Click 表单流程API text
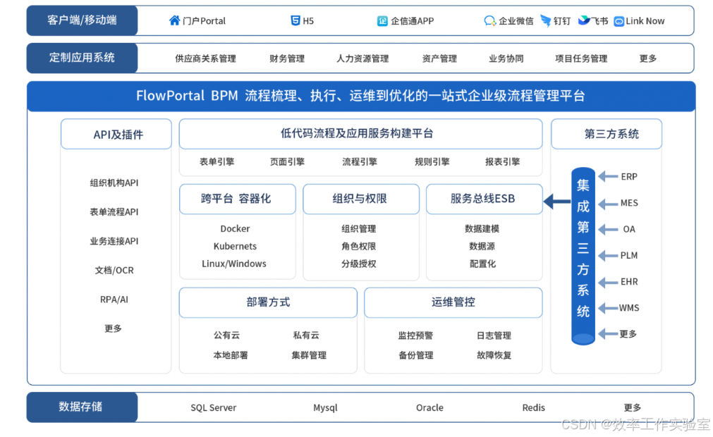The image size is (713, 437). [x=114, y=212]
